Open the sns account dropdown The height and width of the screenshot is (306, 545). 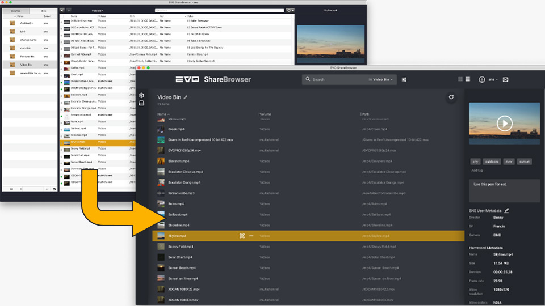coord(493,79)
